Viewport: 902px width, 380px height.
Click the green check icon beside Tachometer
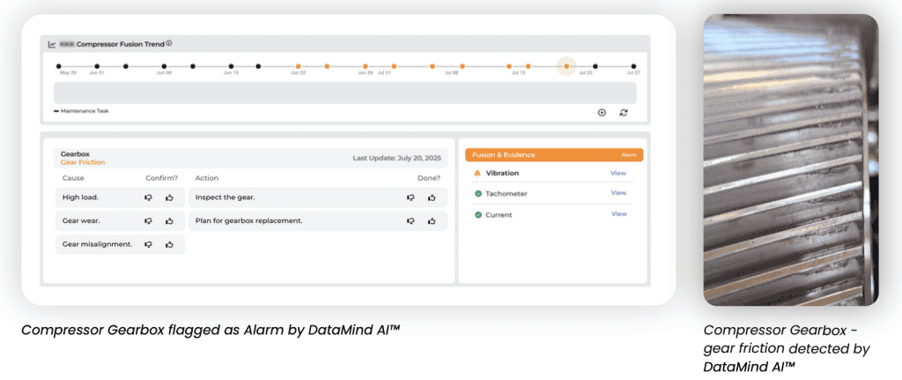477,193
